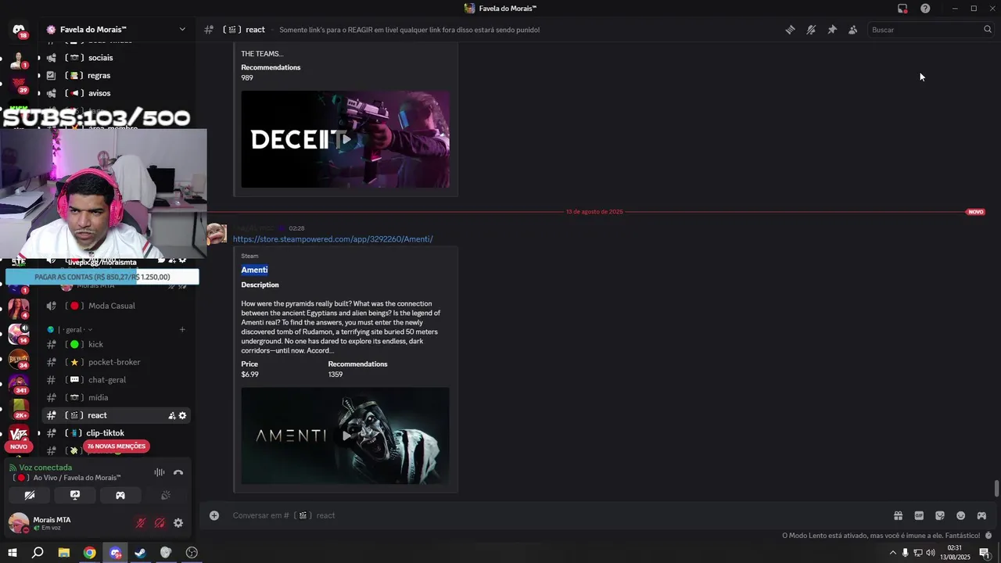Image resolution: width=1001 pixels, height=563 pixels.
Task: Open the Windows Start menu
Action: [13, 553]
